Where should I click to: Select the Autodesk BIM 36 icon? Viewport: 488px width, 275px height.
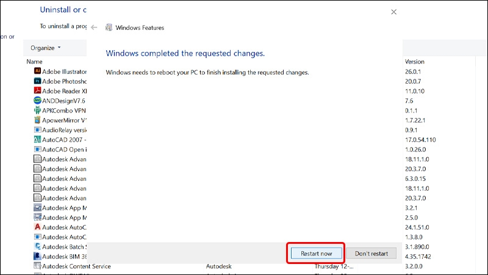(37, 256)
